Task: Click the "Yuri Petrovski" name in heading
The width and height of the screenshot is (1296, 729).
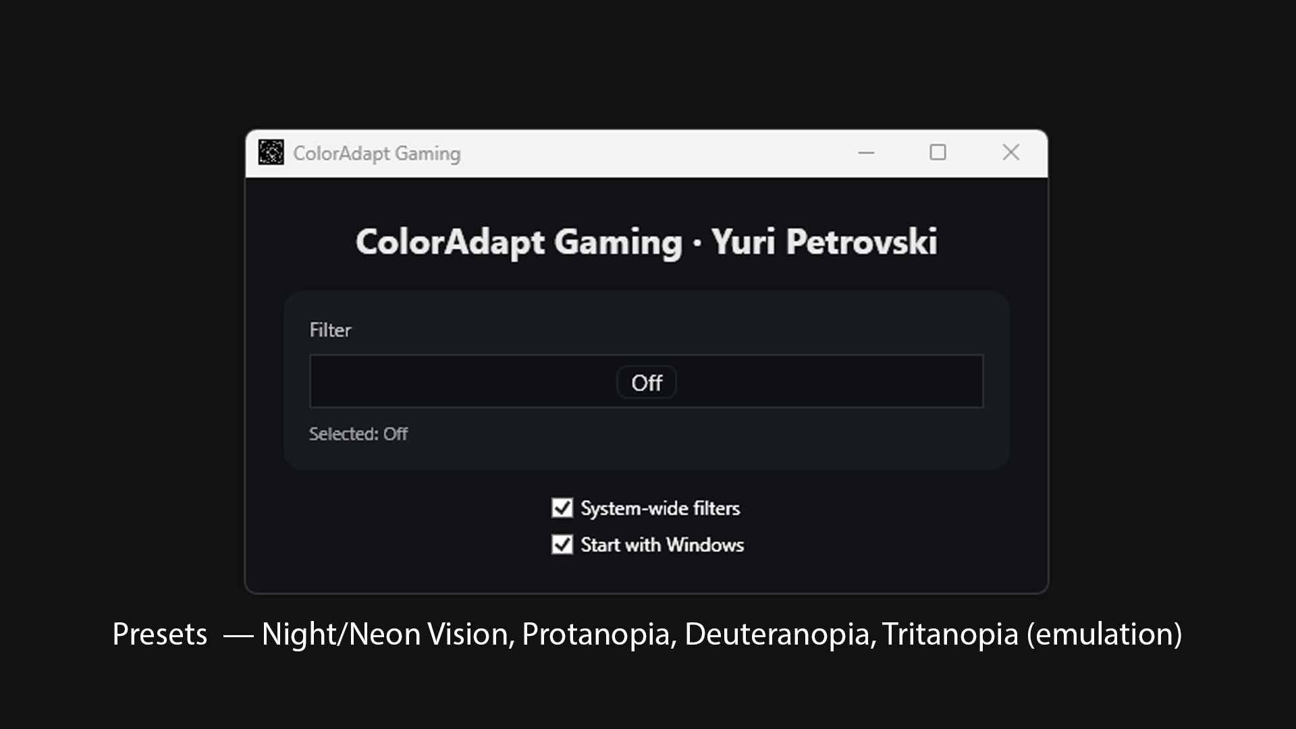Action: pos(823,242)
